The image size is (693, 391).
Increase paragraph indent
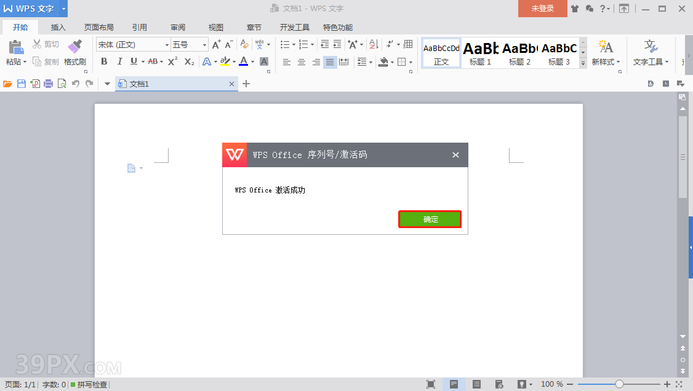[x=337, y=44]
